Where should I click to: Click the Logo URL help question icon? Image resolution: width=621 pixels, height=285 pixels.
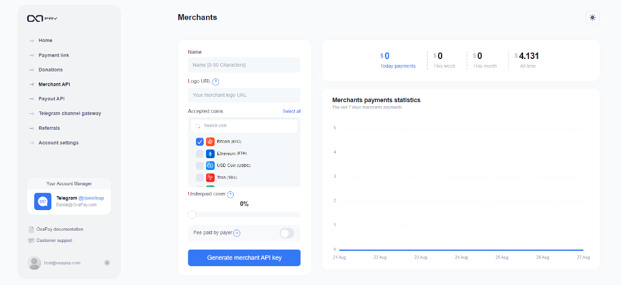tap(215, 82)
